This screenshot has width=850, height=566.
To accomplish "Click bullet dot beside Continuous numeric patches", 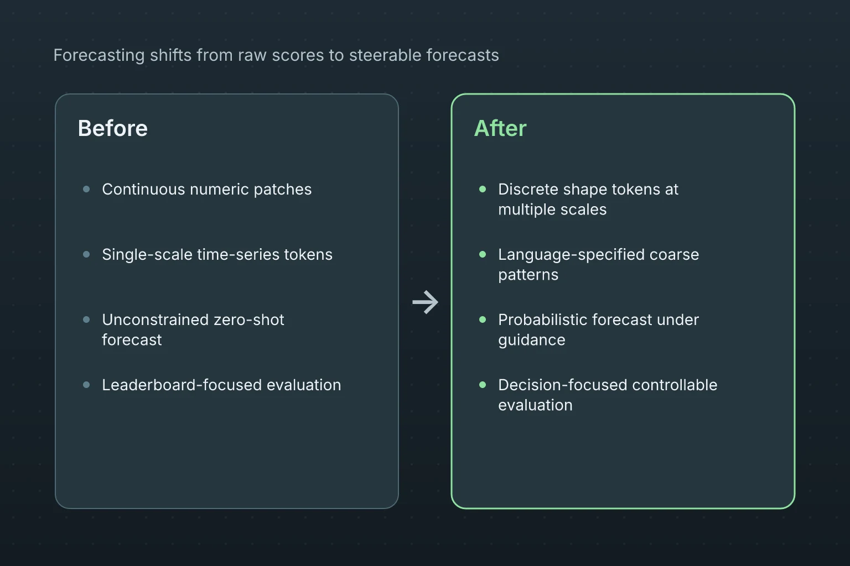I will (x=86, y=189).
